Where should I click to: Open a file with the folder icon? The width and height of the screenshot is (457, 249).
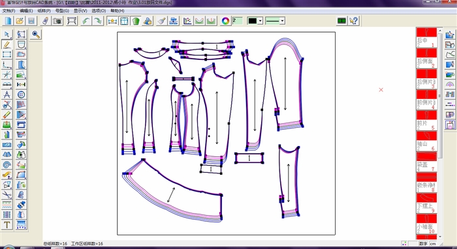coord(20,21)
